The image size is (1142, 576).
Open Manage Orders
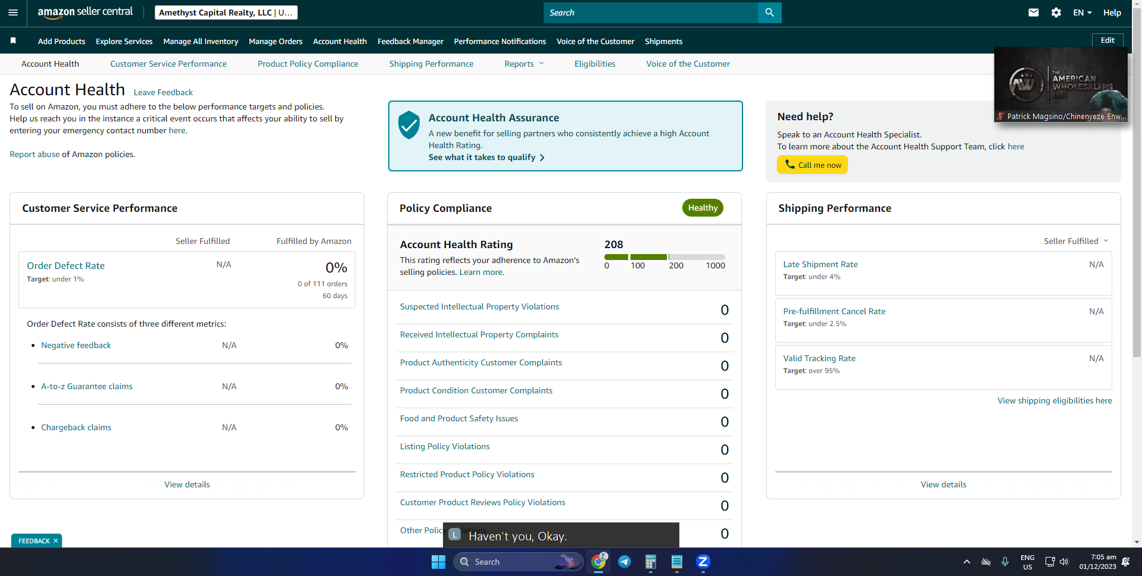click(x=276, y=41)
